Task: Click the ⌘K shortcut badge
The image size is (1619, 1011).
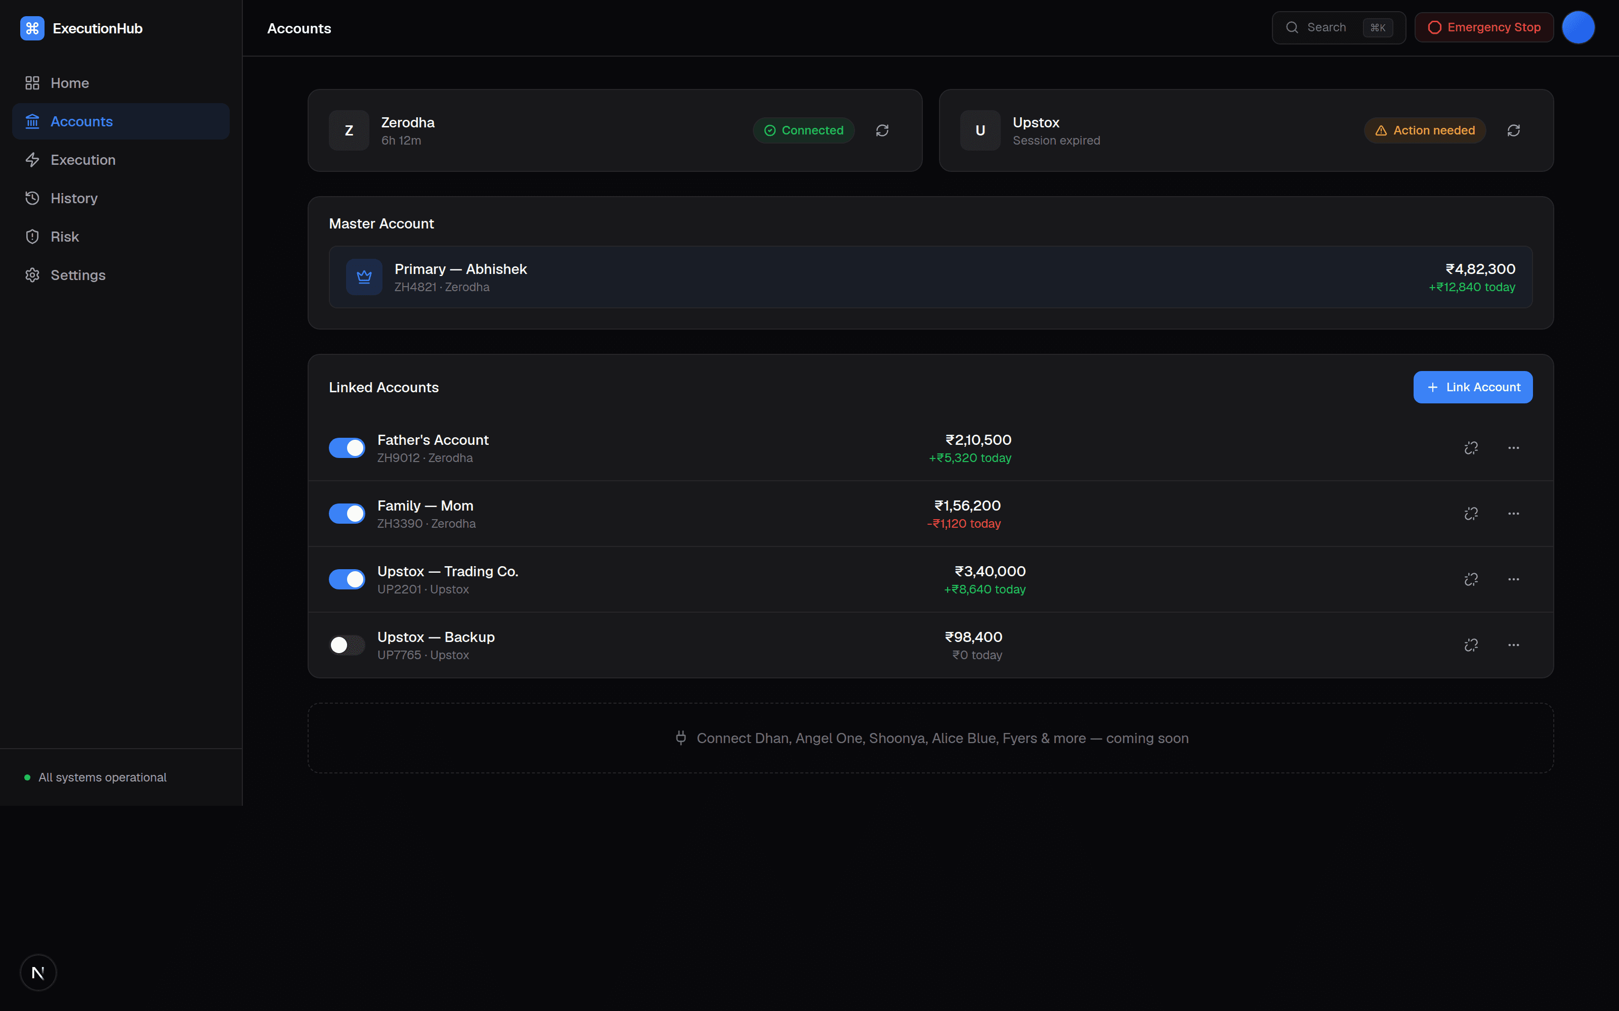Action: (1378, 27)
